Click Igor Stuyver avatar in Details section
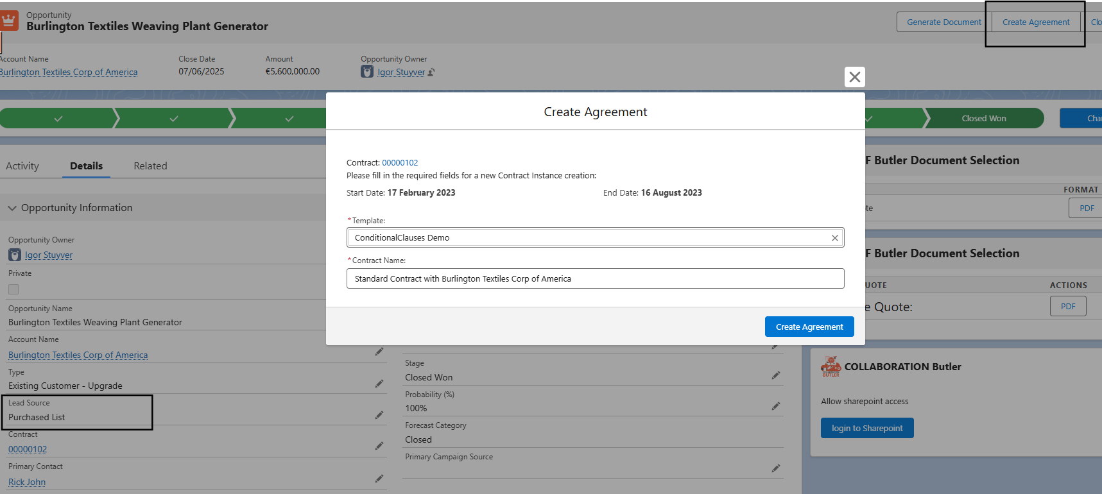The width and height of the screenshot is (1102, 494). [x=15, y=255]
